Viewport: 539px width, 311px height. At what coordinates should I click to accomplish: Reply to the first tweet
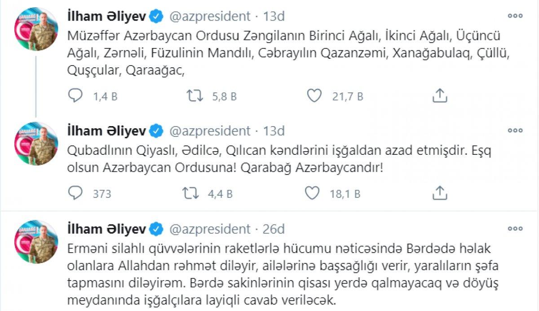point(76,95)
